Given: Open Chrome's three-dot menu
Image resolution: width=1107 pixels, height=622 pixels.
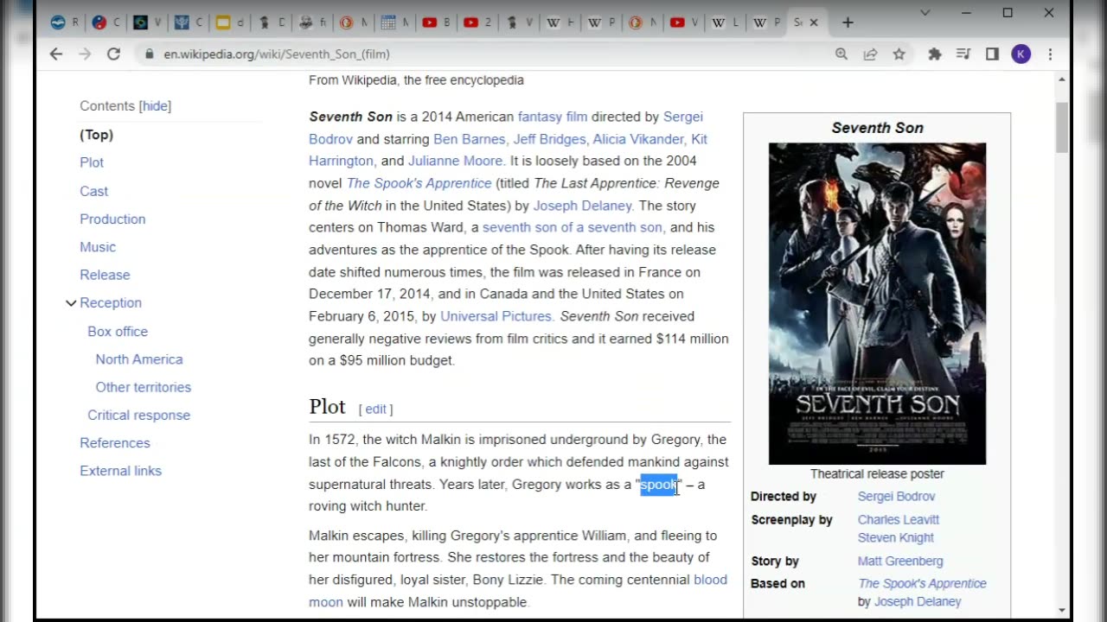Looking at the screenshot, I should pos(1050,54).
